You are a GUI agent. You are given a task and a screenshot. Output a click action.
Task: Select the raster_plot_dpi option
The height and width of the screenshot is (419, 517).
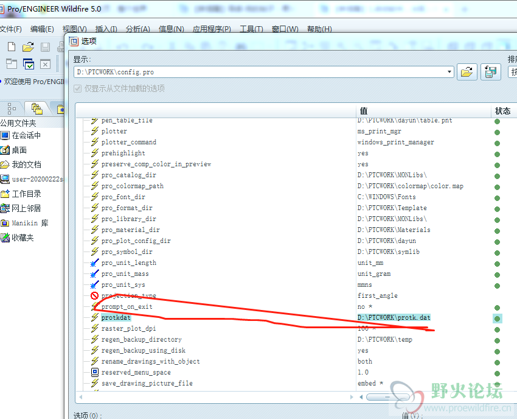tap(128, 328)
